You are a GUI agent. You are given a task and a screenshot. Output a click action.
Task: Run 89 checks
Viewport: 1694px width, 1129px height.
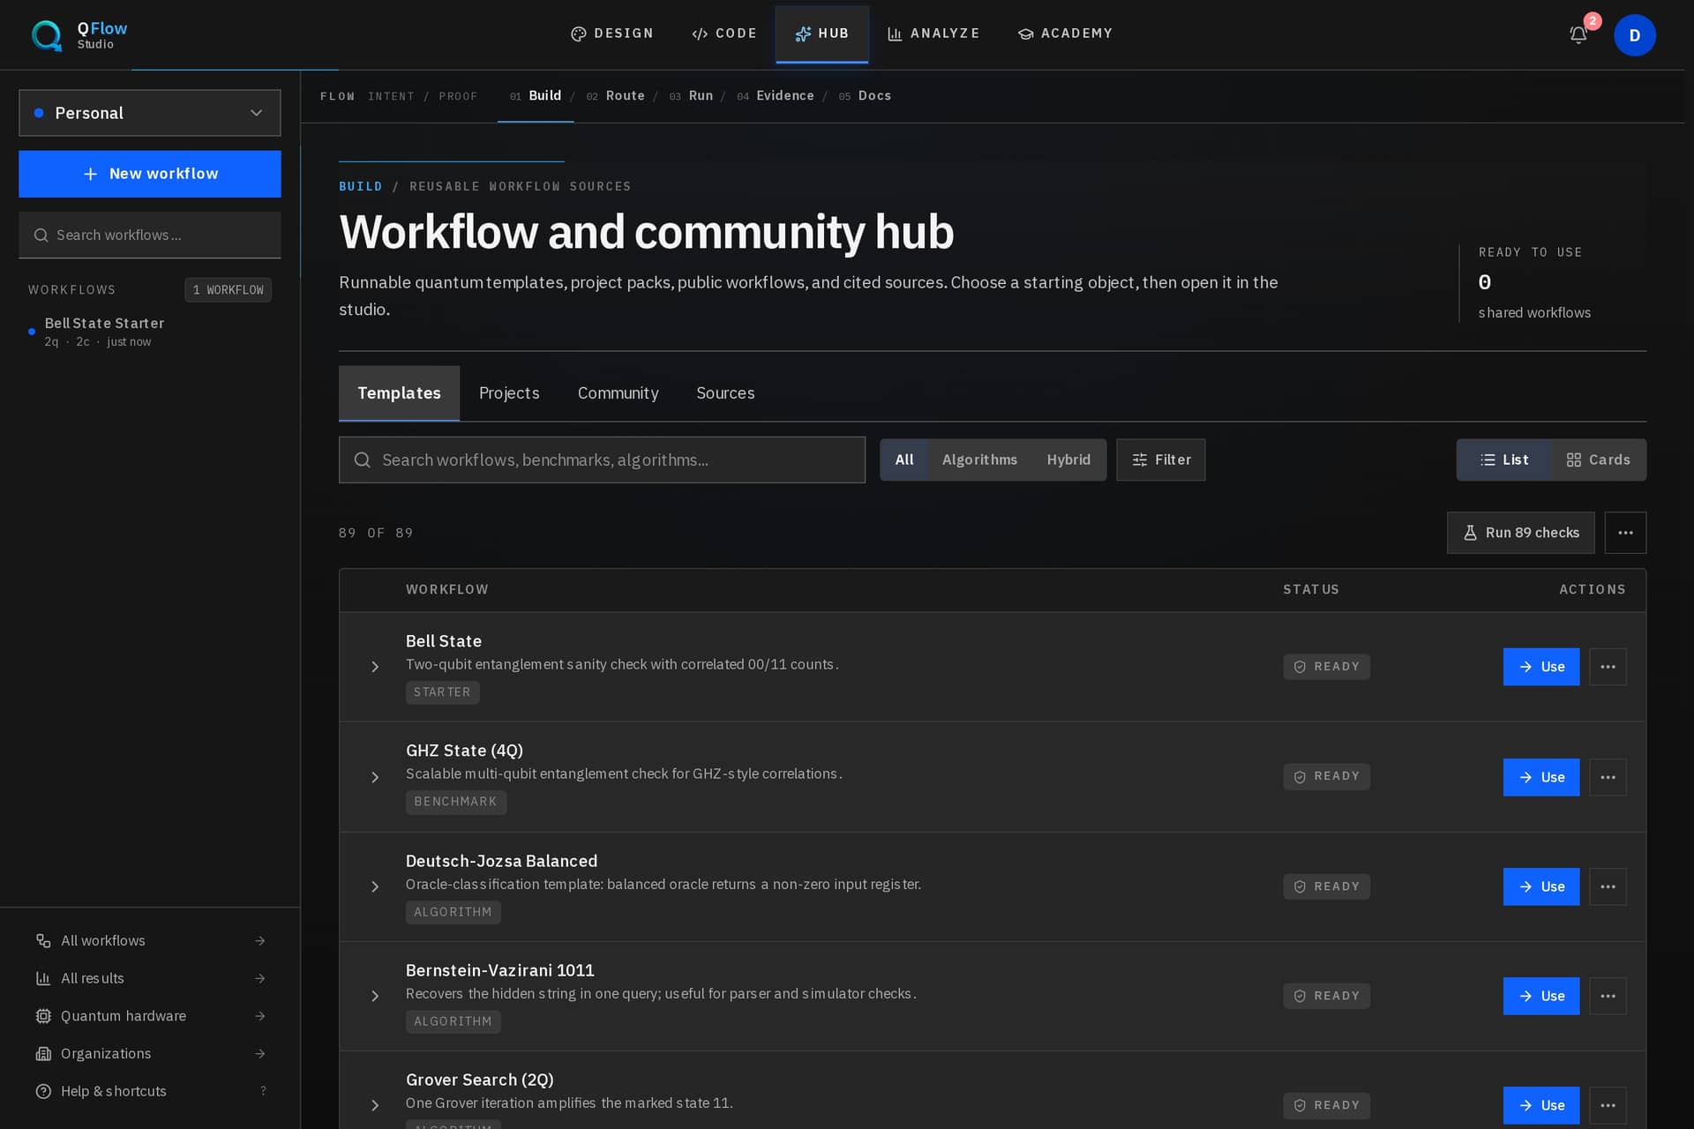coord(1520,533)
